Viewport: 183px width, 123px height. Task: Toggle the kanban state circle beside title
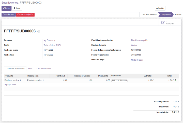pos(39,32)
